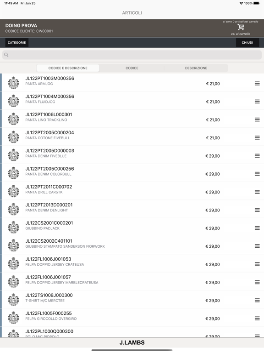This screenshot has height=353, width=264.
Task: Open menu icon for PANTA ARMJOG
Action: [x=257, y=84]
